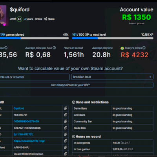Click In good standing for Trade Ban

(122, 128)
